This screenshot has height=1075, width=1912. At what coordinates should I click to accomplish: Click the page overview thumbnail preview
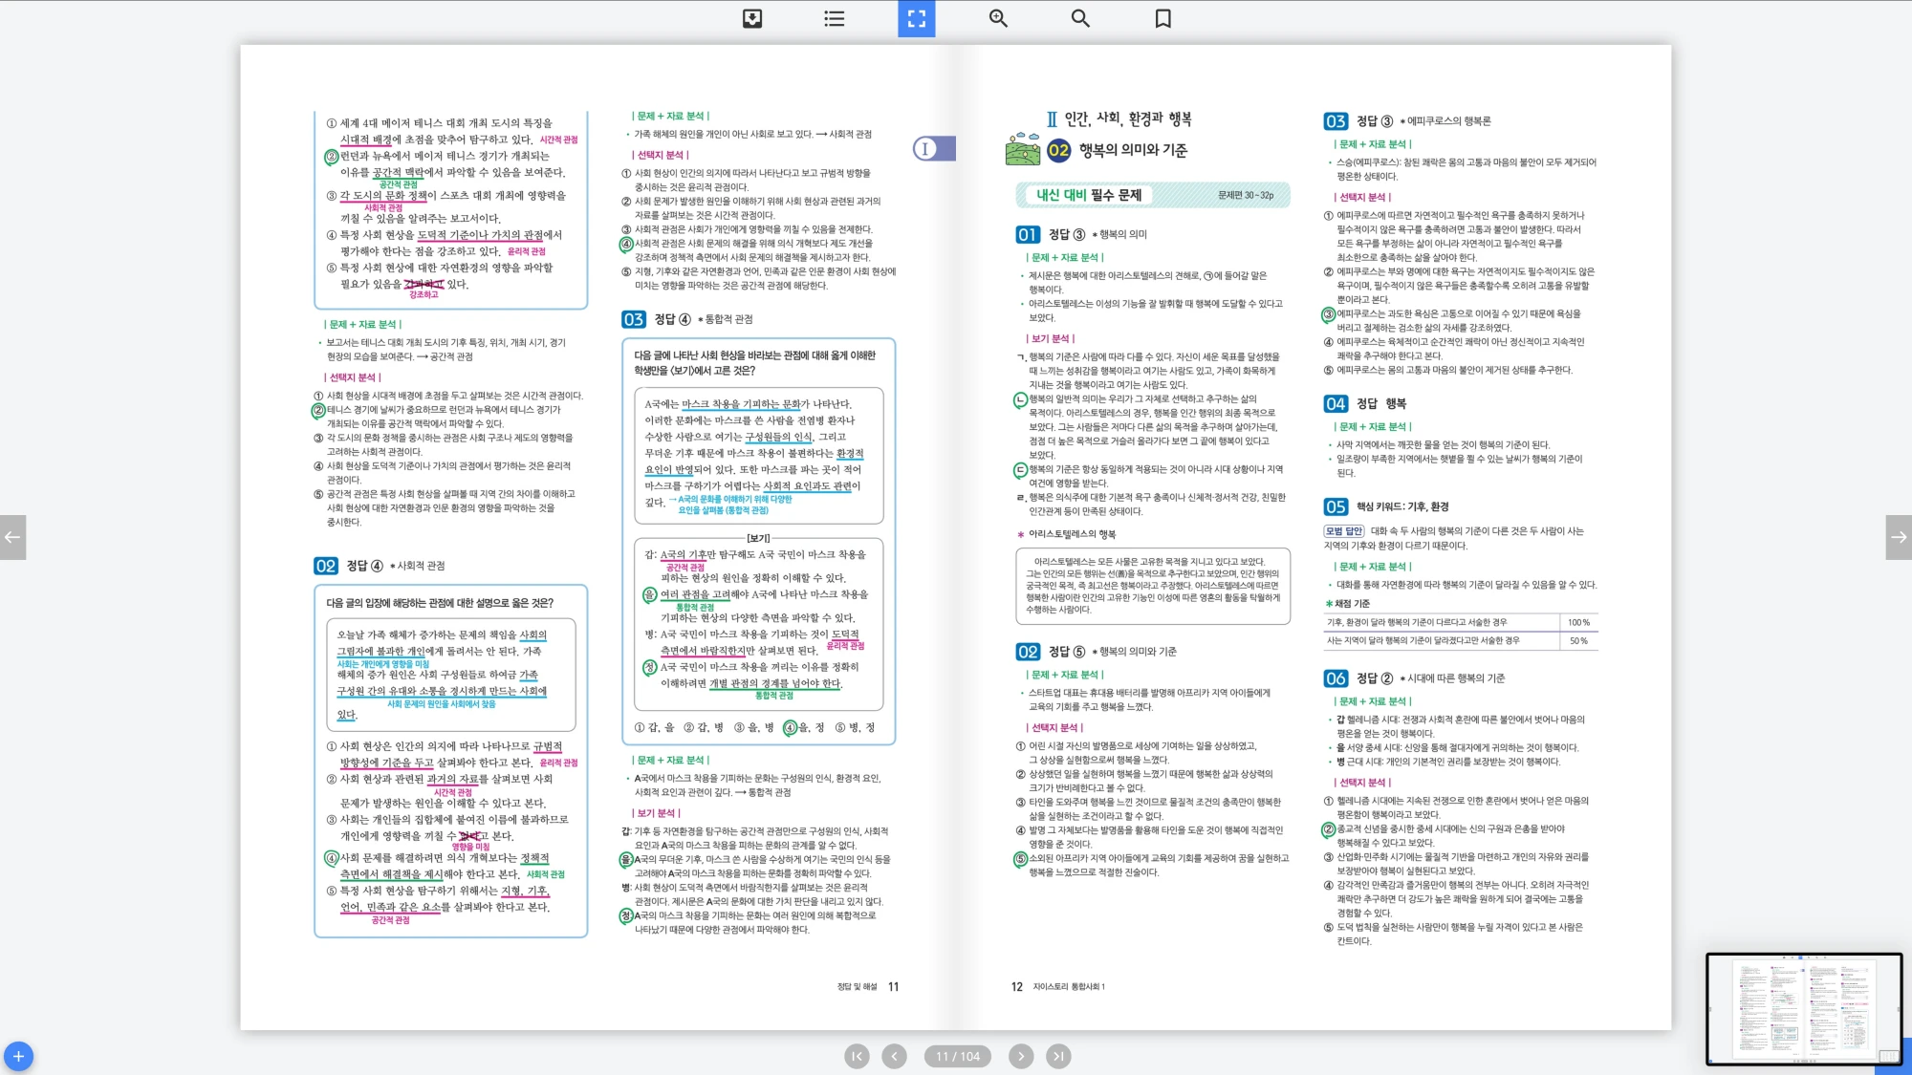1803,1008
